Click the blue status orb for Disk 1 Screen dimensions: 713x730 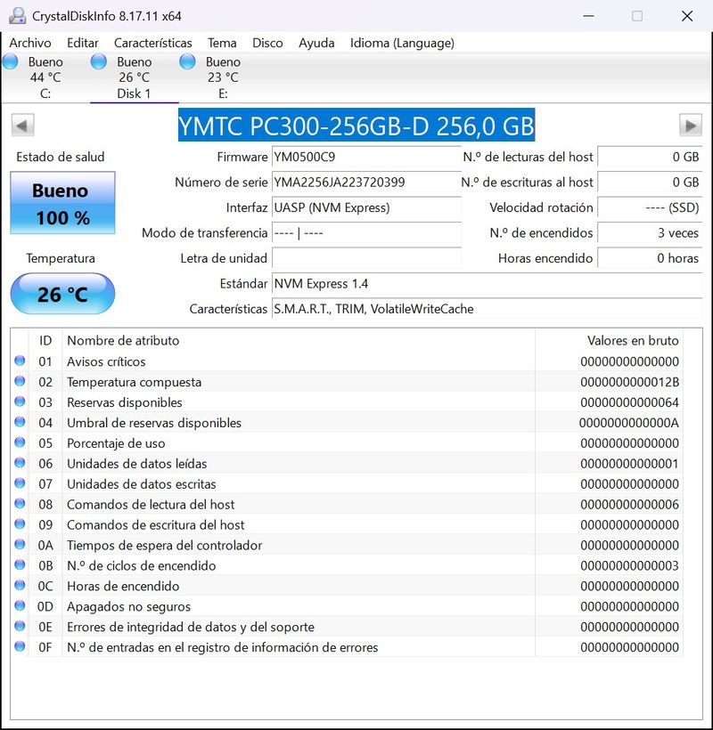[x=99, y=61]
